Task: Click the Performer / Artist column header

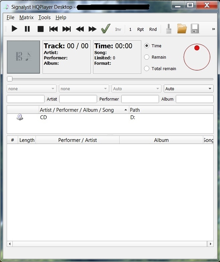Action: pyautogui.click(x=77, y=140)
